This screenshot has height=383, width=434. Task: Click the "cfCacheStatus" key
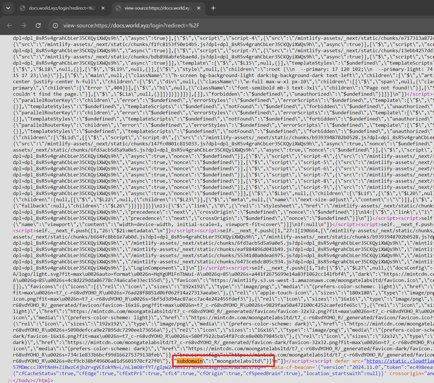coord(37,374)
